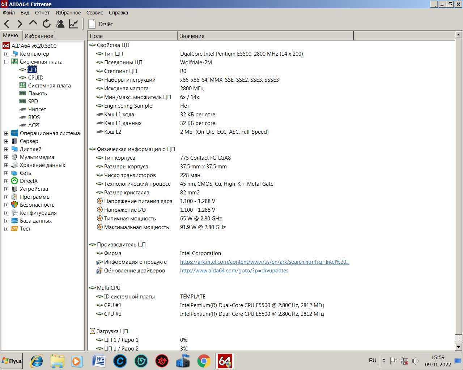Open the Пуск start button
This screenshot has height=370, width=463.
[x=12, y=361]
